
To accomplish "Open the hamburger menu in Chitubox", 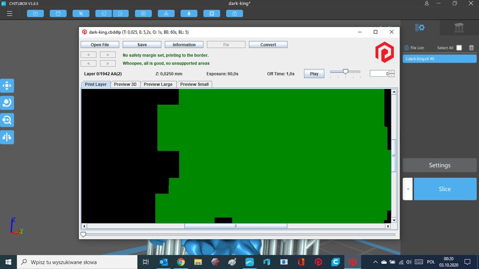I will 10,14.
